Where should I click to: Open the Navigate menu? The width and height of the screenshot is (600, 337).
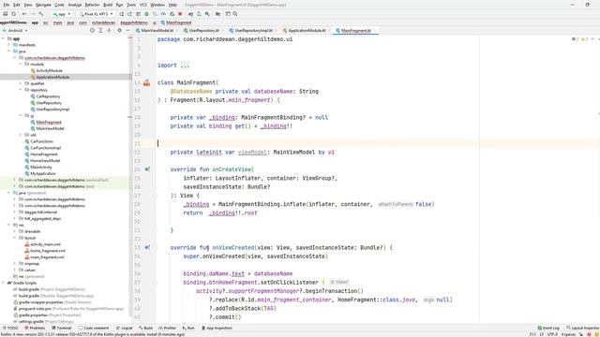(x=43, y=5)
